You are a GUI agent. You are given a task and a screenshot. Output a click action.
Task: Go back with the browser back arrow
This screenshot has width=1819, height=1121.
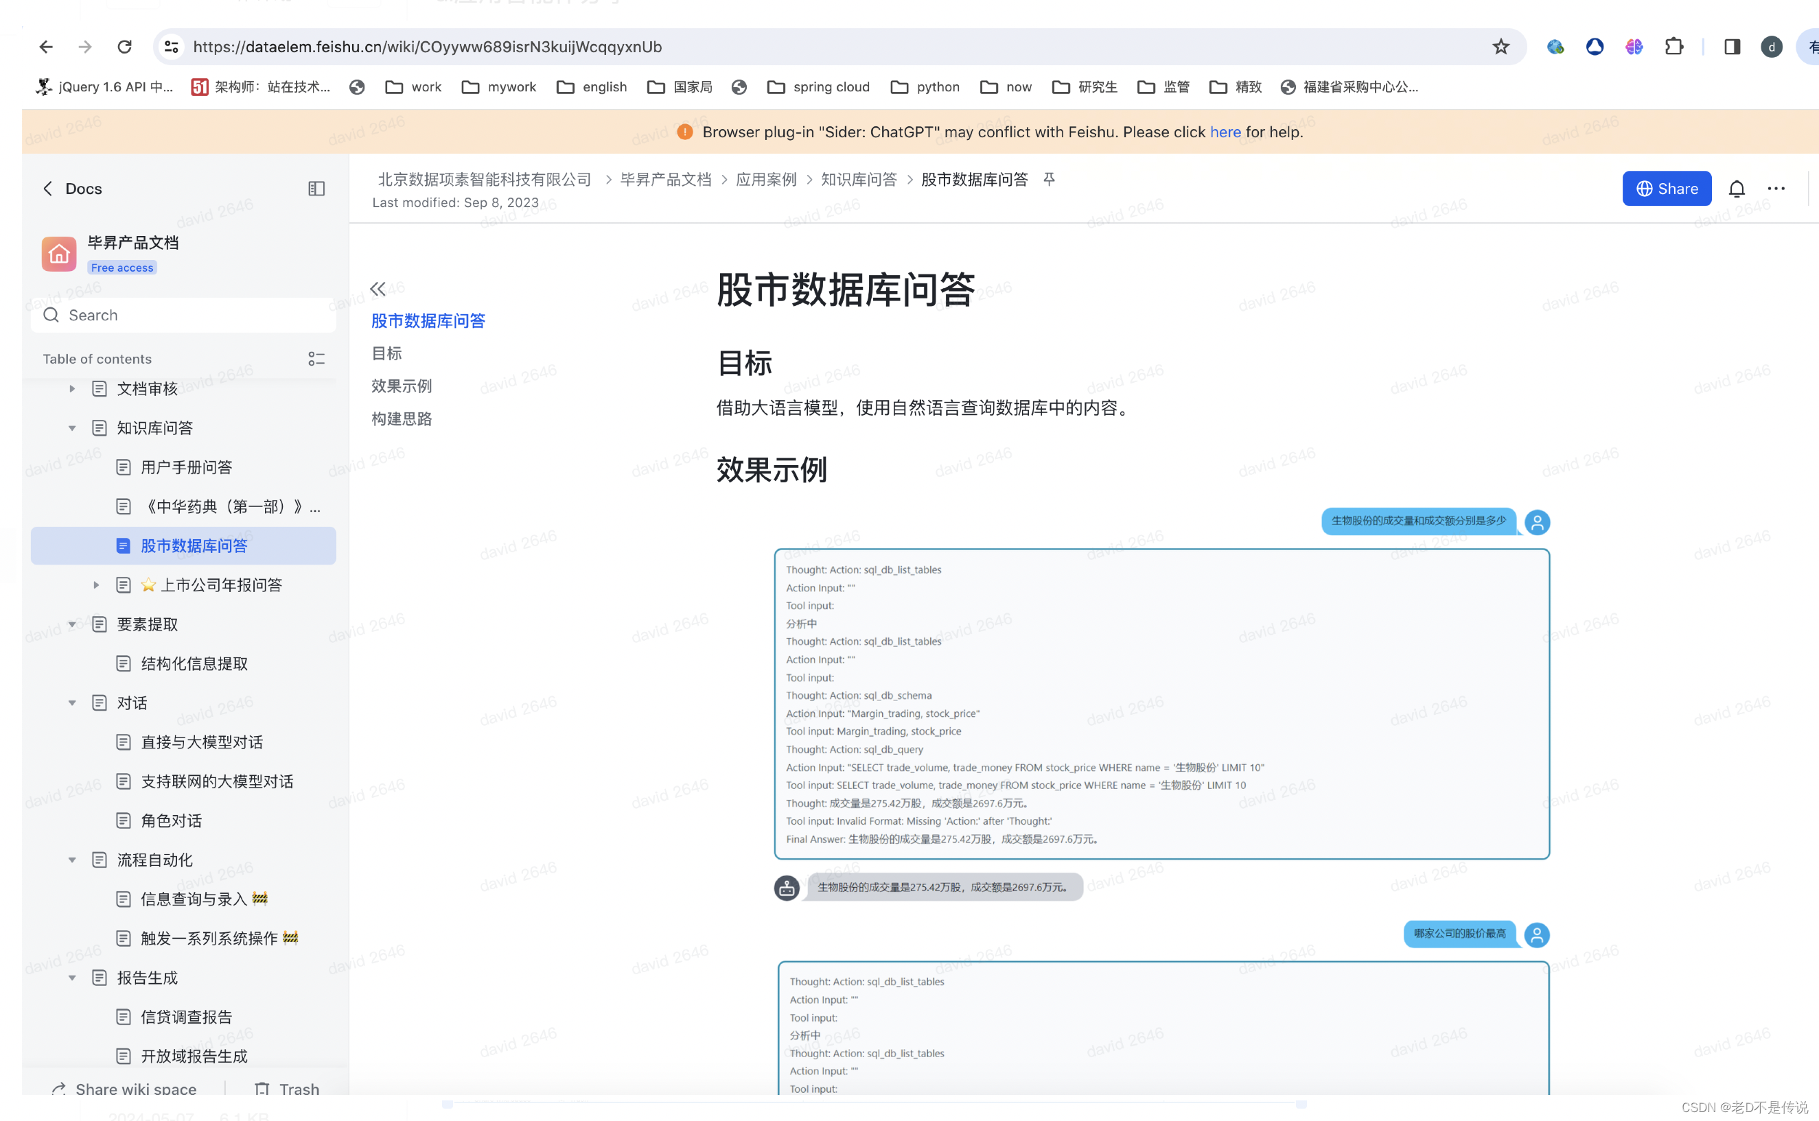pyautogui.click(x=46, y=47)
